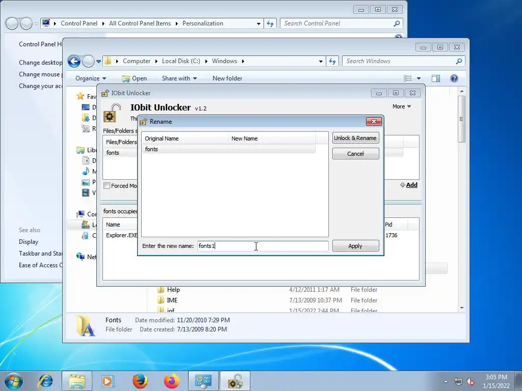The width and height of the screenshot is (522, 391).
Task: Toggle the preview pane icon
Action: (436, 78)
